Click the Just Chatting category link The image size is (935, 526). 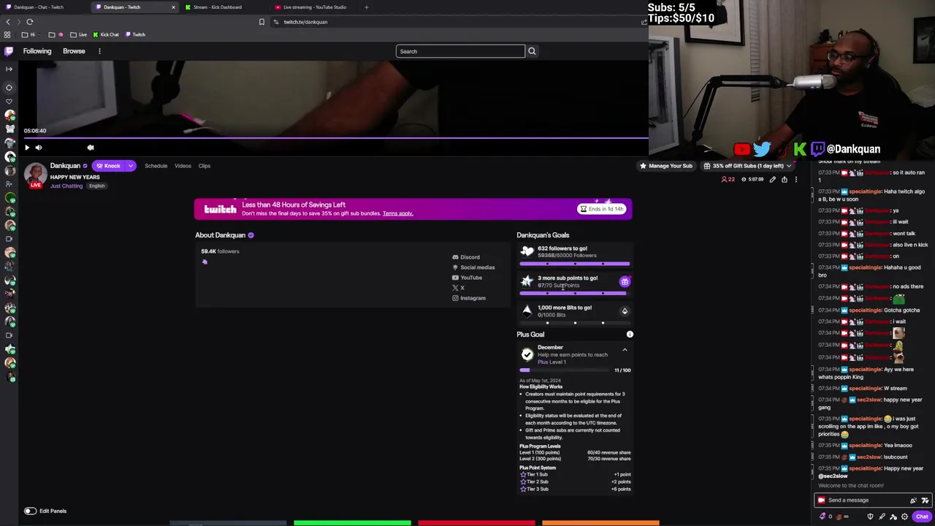pyautogui.click(x=66, y=186)
